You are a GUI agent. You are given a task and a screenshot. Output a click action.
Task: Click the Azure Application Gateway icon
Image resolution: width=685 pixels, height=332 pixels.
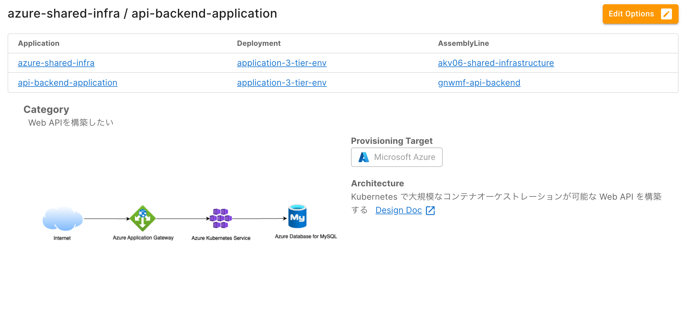click(142, 218)
